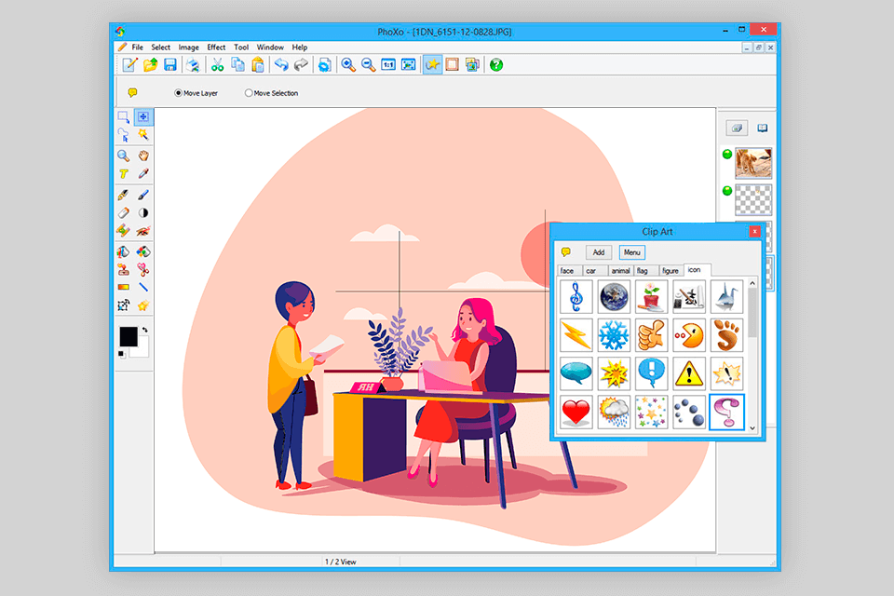Select the Lasso selection tool
The width and height of the screenshot is (894, 596).
click(x=123, y=136)
